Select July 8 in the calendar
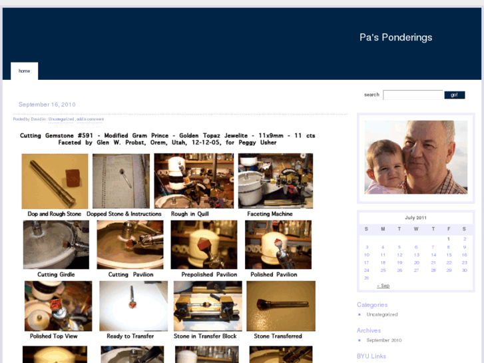 (x=449, y=247)
